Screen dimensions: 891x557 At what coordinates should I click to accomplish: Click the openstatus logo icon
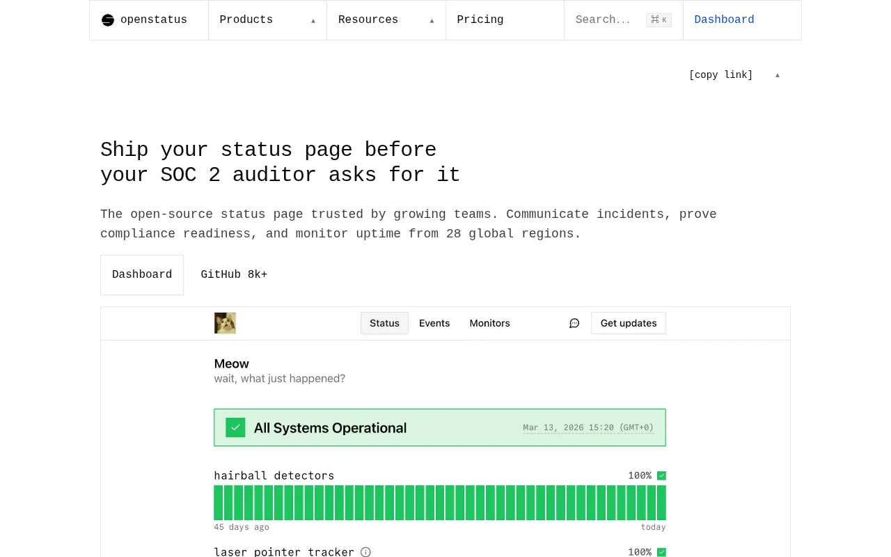click(108, 20)
